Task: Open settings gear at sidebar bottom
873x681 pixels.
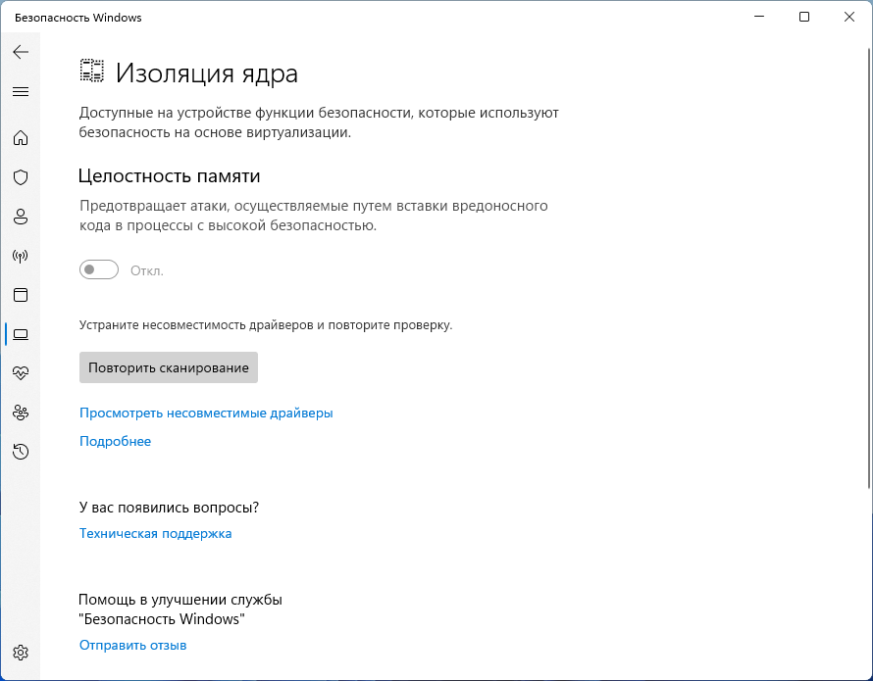Action: tap(21, 653)
